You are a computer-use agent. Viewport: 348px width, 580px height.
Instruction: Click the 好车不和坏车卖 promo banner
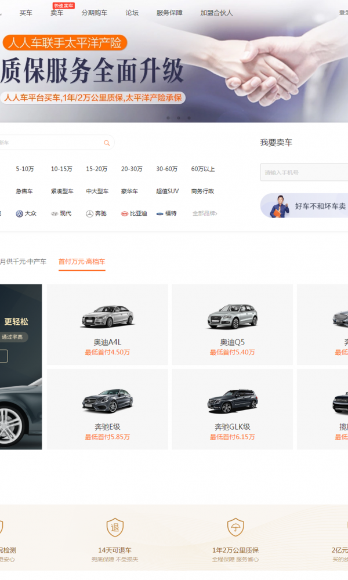click(307, 206)
